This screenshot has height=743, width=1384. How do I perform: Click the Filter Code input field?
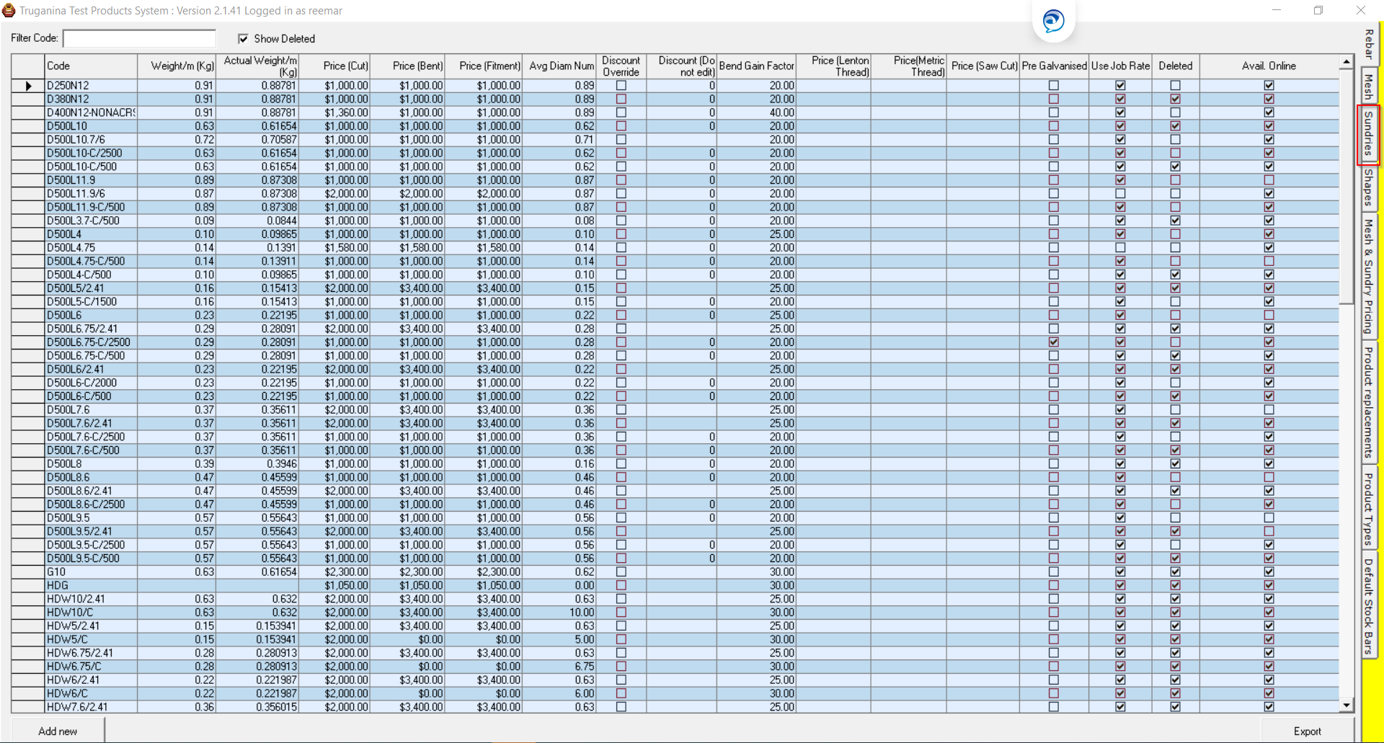139,38
